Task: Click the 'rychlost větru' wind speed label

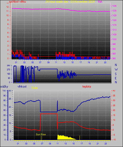Action: 17,2
